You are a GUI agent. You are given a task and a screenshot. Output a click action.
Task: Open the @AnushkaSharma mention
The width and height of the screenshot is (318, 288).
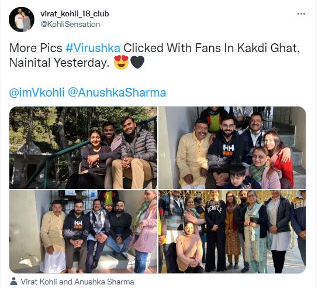[x=117, y=92]
